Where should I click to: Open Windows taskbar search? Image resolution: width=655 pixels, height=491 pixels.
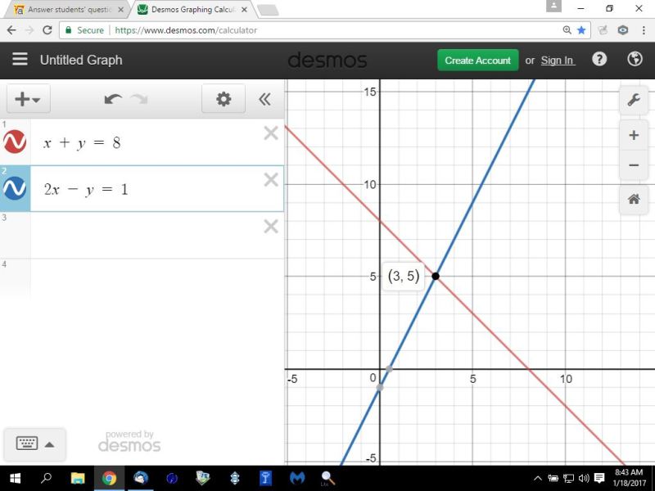46,478
